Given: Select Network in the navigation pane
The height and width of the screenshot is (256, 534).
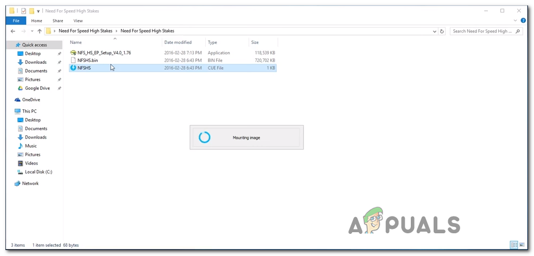Looking at the screenshot, I should (30, 183).
